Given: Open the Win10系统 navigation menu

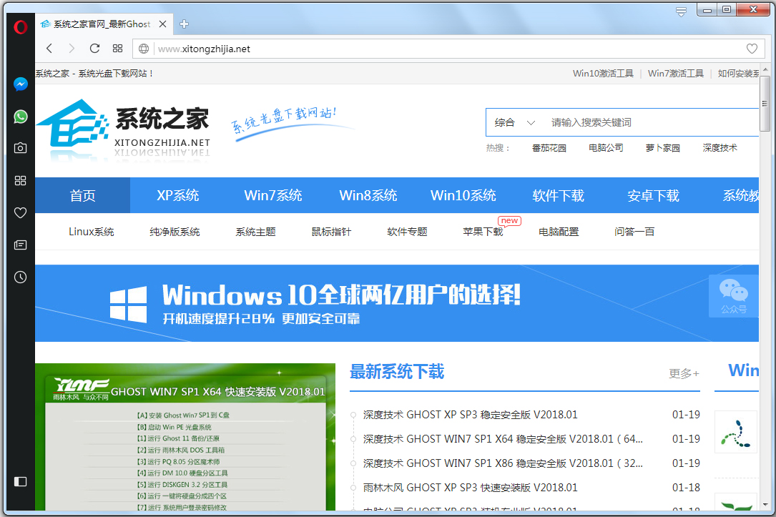Looking at the screenshot, I should (x=463, y=195).
